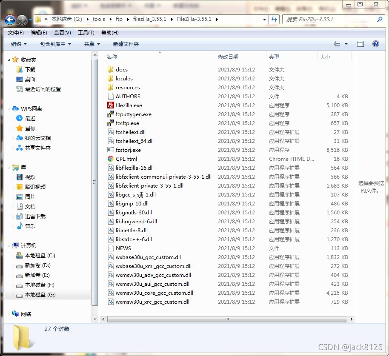Refresh the current folder view
The height and width of the screenshot is (356, 389).
pos(274,19)
